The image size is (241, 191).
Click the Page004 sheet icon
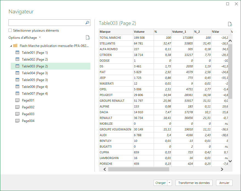[17, 121]
